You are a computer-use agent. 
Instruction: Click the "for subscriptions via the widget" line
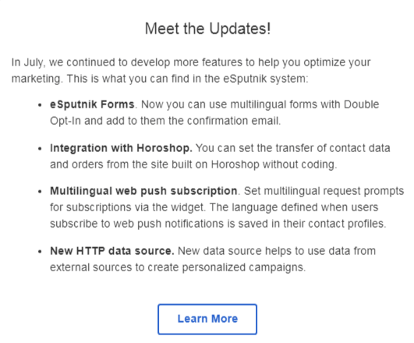pos(214,207)
